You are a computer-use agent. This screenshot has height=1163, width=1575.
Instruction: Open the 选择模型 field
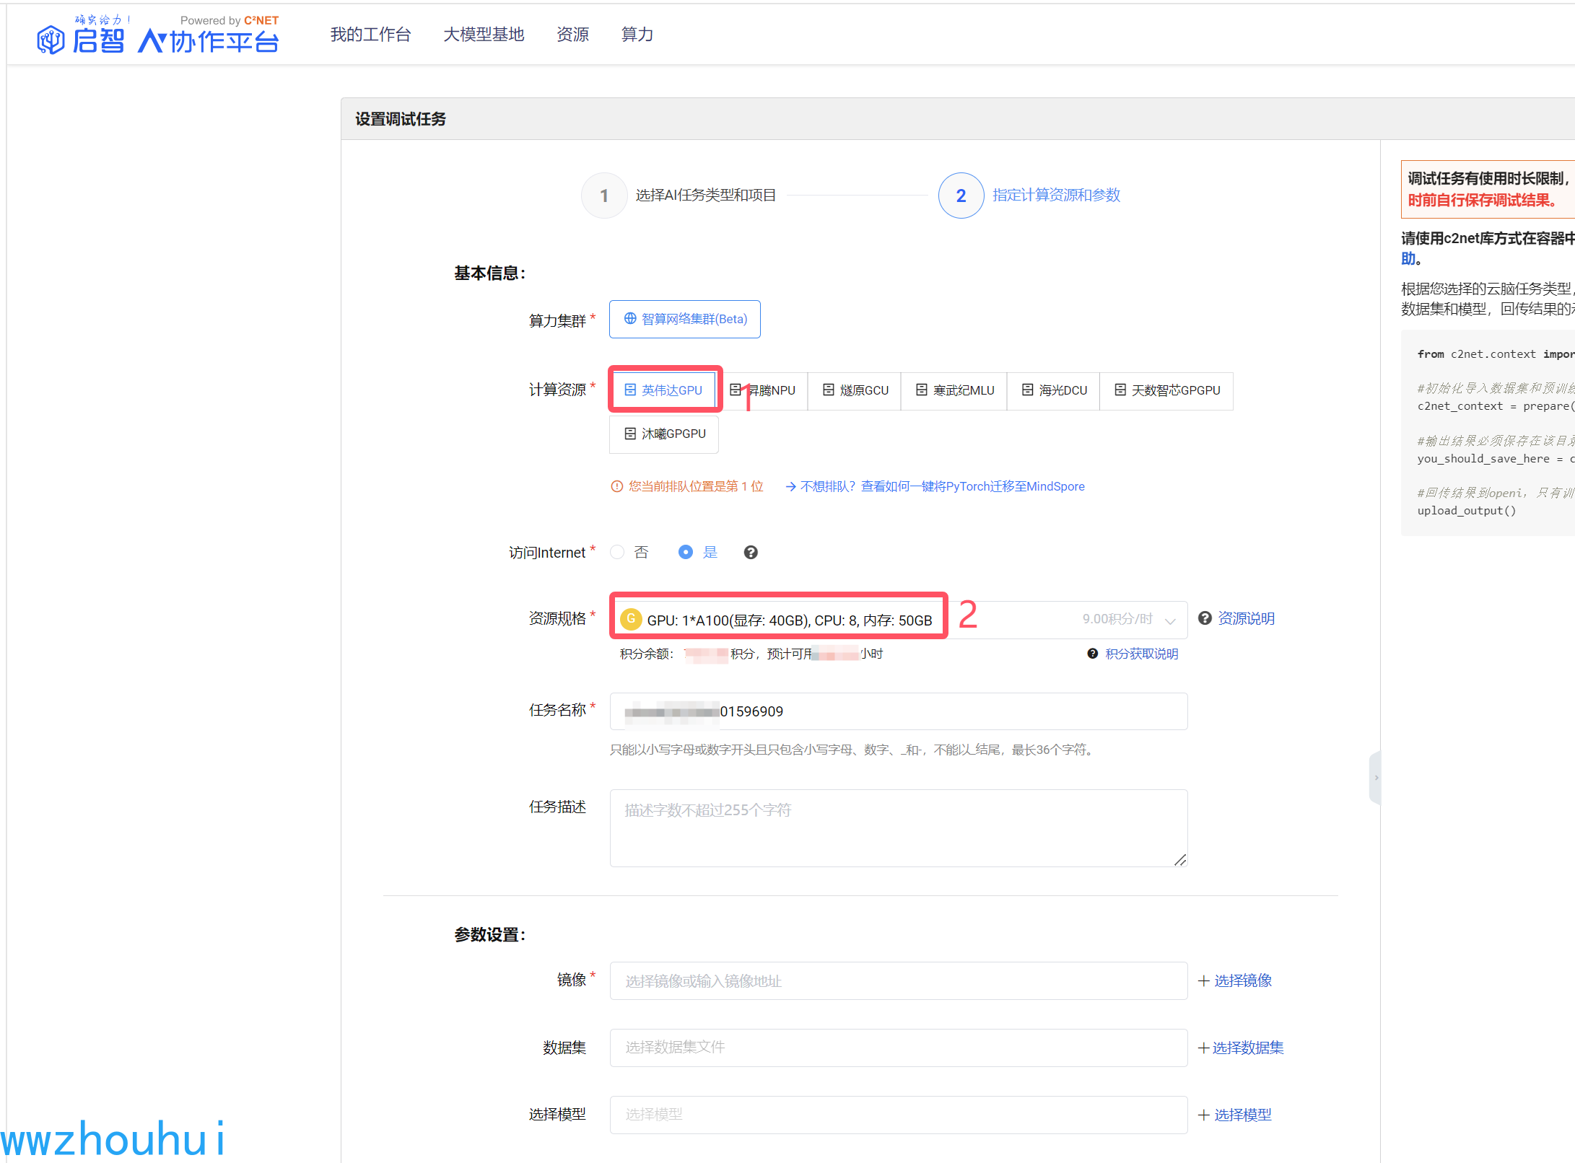899,1115
